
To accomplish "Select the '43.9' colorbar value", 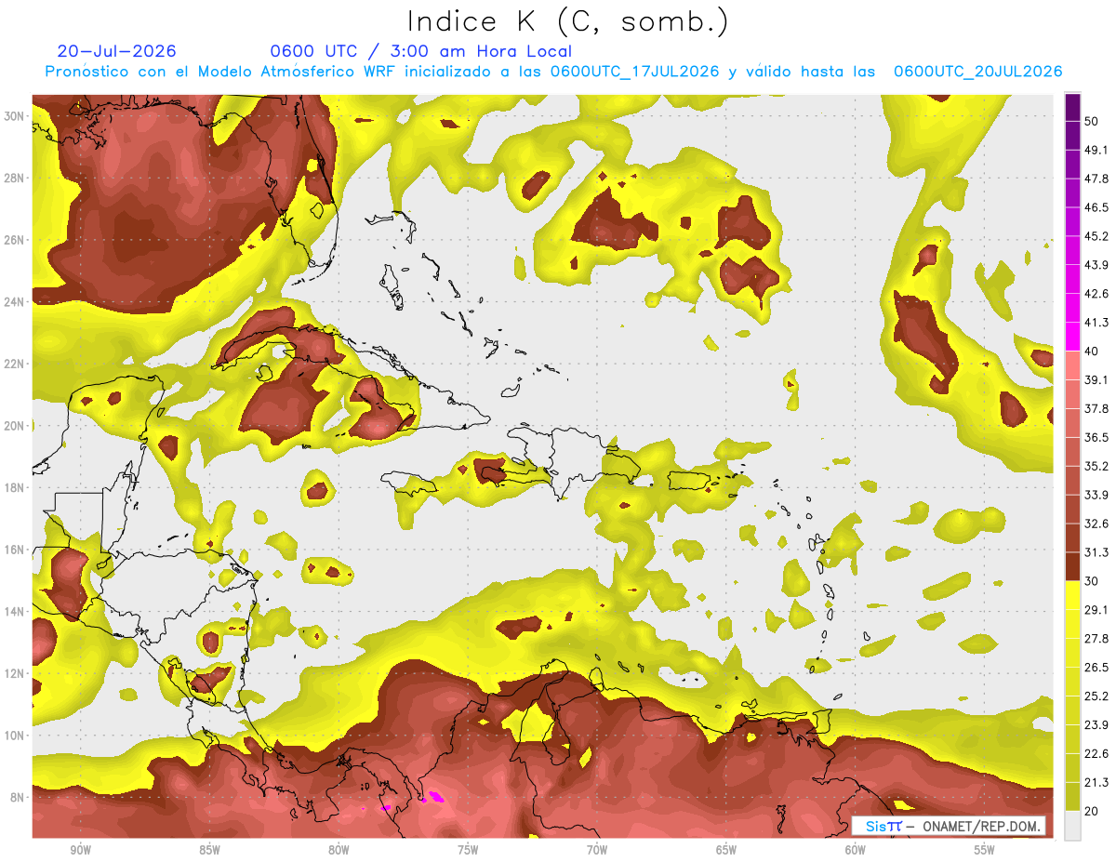I will (1096, 265).
